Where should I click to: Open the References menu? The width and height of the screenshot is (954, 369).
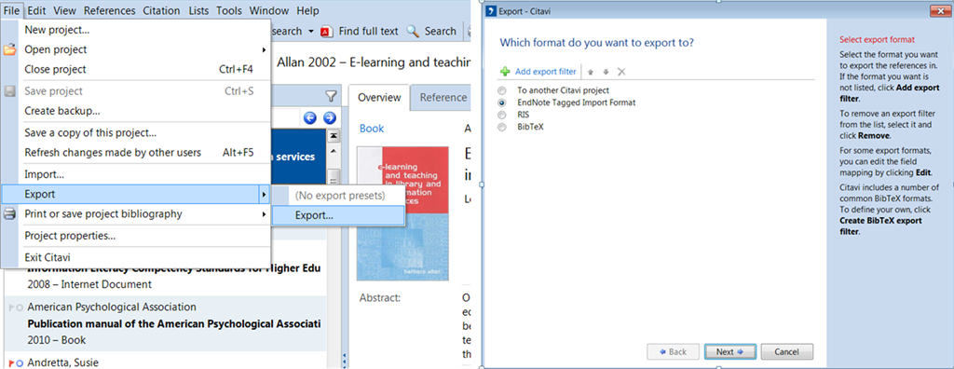[x=110, y=10]
